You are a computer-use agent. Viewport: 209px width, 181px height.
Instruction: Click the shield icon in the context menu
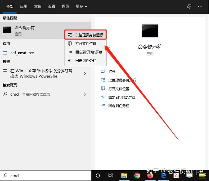70,35
